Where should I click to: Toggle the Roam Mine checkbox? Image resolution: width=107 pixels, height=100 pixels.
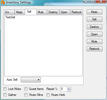tap(26, 95)
